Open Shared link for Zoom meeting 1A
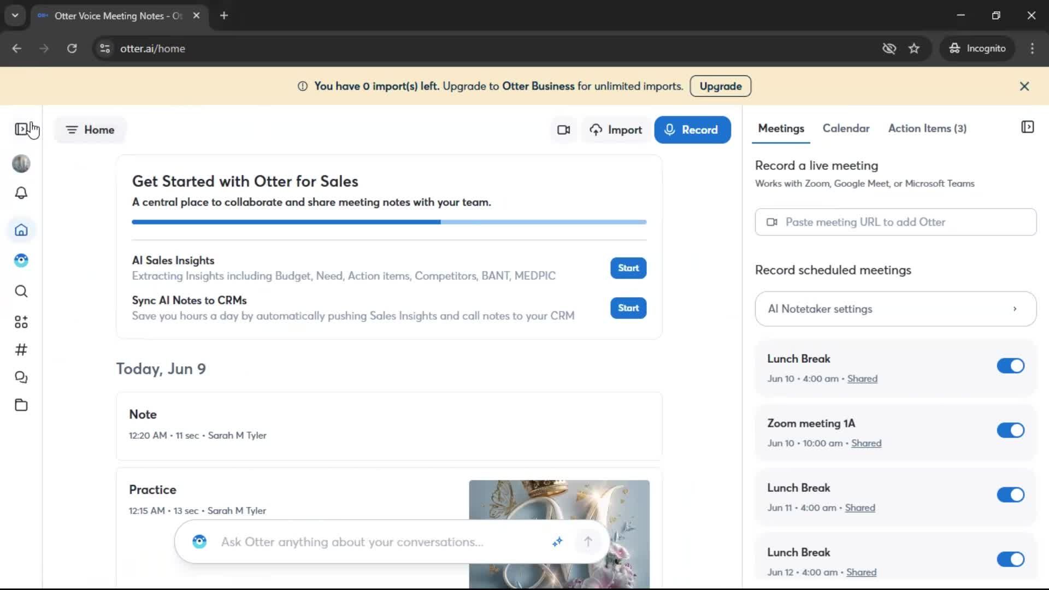The height and width of the screenshot is (590, 1049). point(866,443)
